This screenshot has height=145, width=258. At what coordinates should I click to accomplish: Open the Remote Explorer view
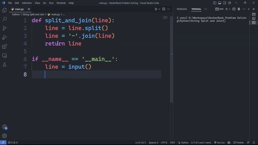tap(4, 56)
